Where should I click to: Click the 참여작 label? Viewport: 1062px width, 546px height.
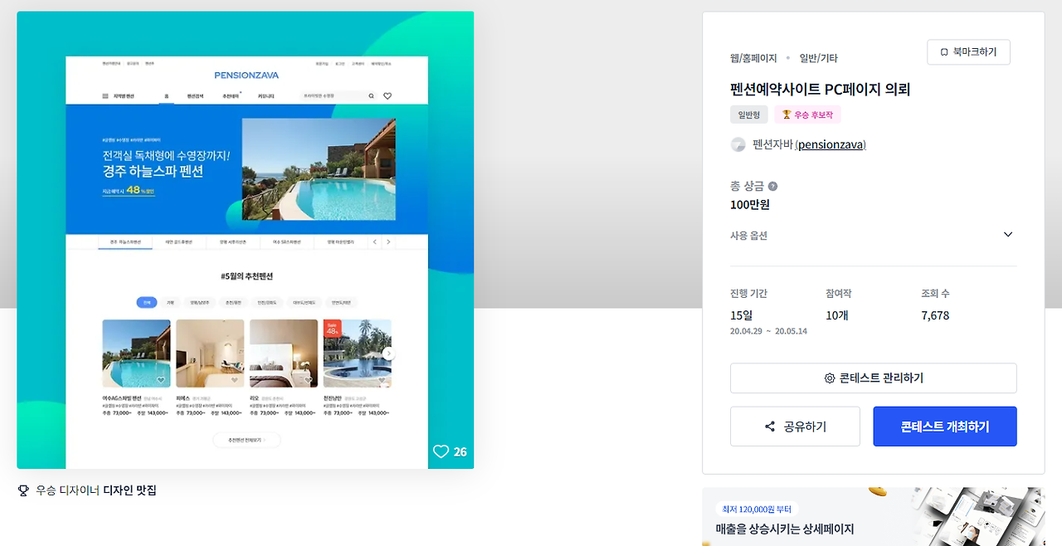839,294
